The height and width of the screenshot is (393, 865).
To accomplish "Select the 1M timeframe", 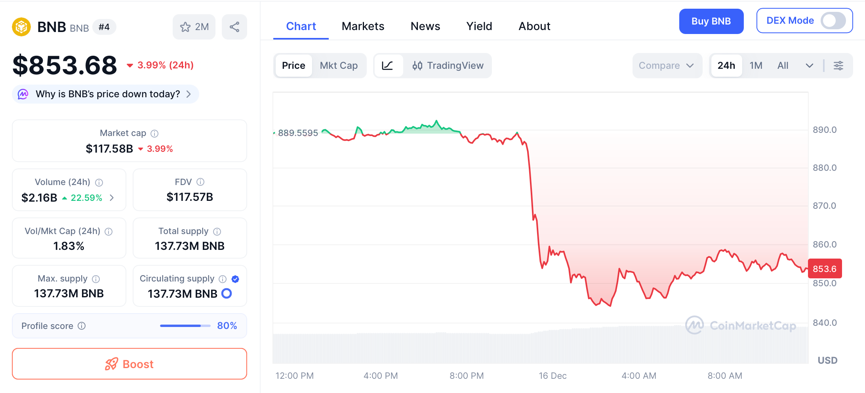I will pos(756,66).
